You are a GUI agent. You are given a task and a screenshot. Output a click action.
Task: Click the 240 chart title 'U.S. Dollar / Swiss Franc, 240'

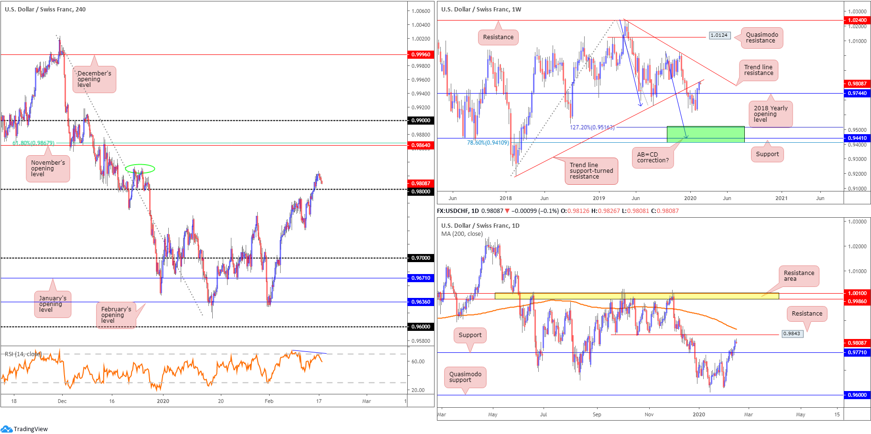pyautogui.click(x=45, y=9)
